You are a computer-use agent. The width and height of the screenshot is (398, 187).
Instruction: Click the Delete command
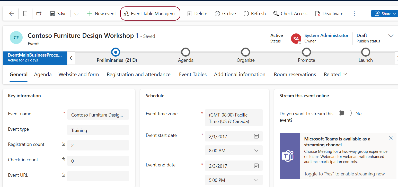pos(197,14)
